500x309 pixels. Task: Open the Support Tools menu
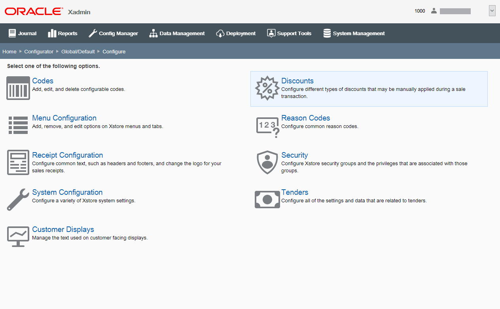[289, 33]
